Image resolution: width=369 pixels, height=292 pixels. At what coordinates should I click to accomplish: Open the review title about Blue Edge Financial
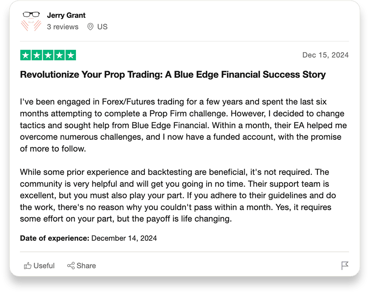pyautogui.click(x=173, y=74)
